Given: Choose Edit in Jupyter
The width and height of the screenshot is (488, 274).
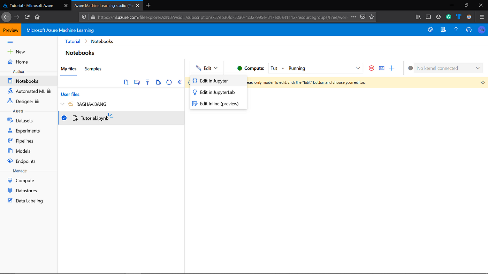Looking at the screenshot, I should (x=219, y=81).
